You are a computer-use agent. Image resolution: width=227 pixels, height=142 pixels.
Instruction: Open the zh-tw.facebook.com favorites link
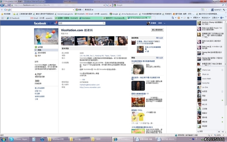coord(128,14)
